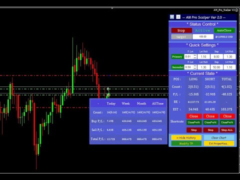The width and height of the screenshot is (240, 180).
Task: Click the Week column header in history
Action: [x=125, y=103]
